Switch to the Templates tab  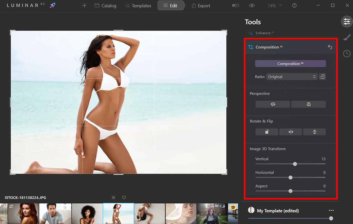[x=138, y=5]
